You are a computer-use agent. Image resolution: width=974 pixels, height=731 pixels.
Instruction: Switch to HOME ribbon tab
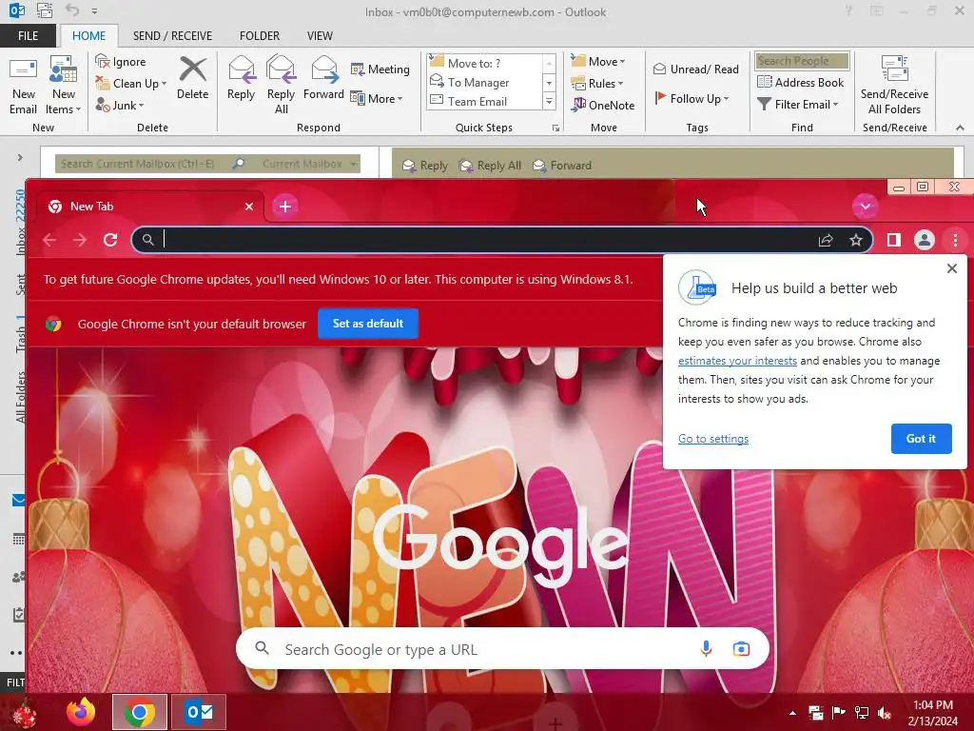(x=88, y=36)
